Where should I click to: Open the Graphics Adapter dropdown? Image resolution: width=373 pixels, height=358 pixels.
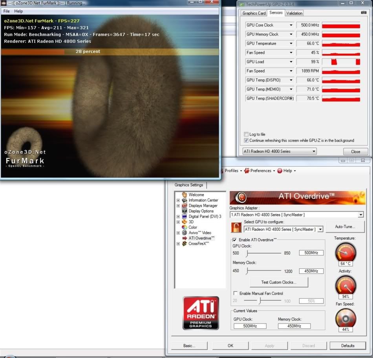point(360,215)
